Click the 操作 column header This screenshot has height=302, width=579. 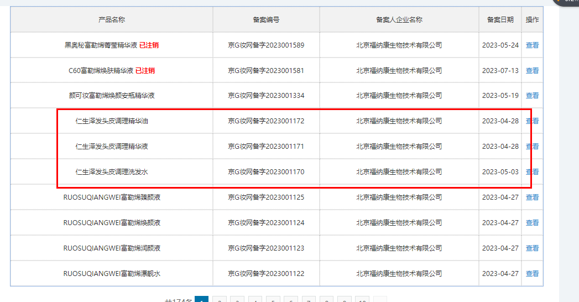(x=532, y=20)
